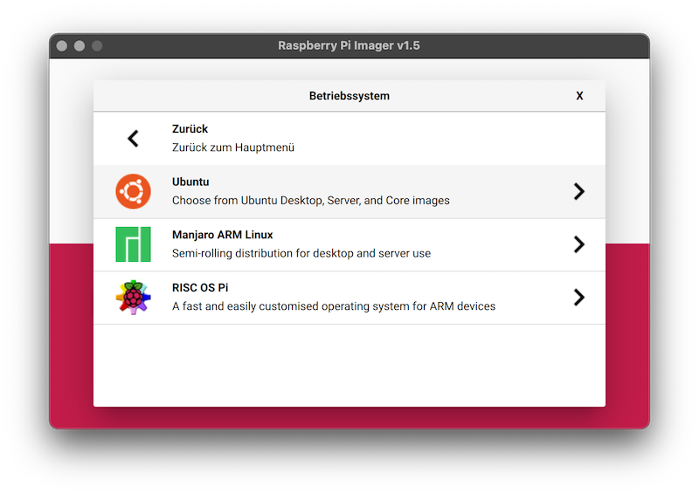Click the back arrow icon next to Zurück
699x494 pixels.
pos(133,139)
